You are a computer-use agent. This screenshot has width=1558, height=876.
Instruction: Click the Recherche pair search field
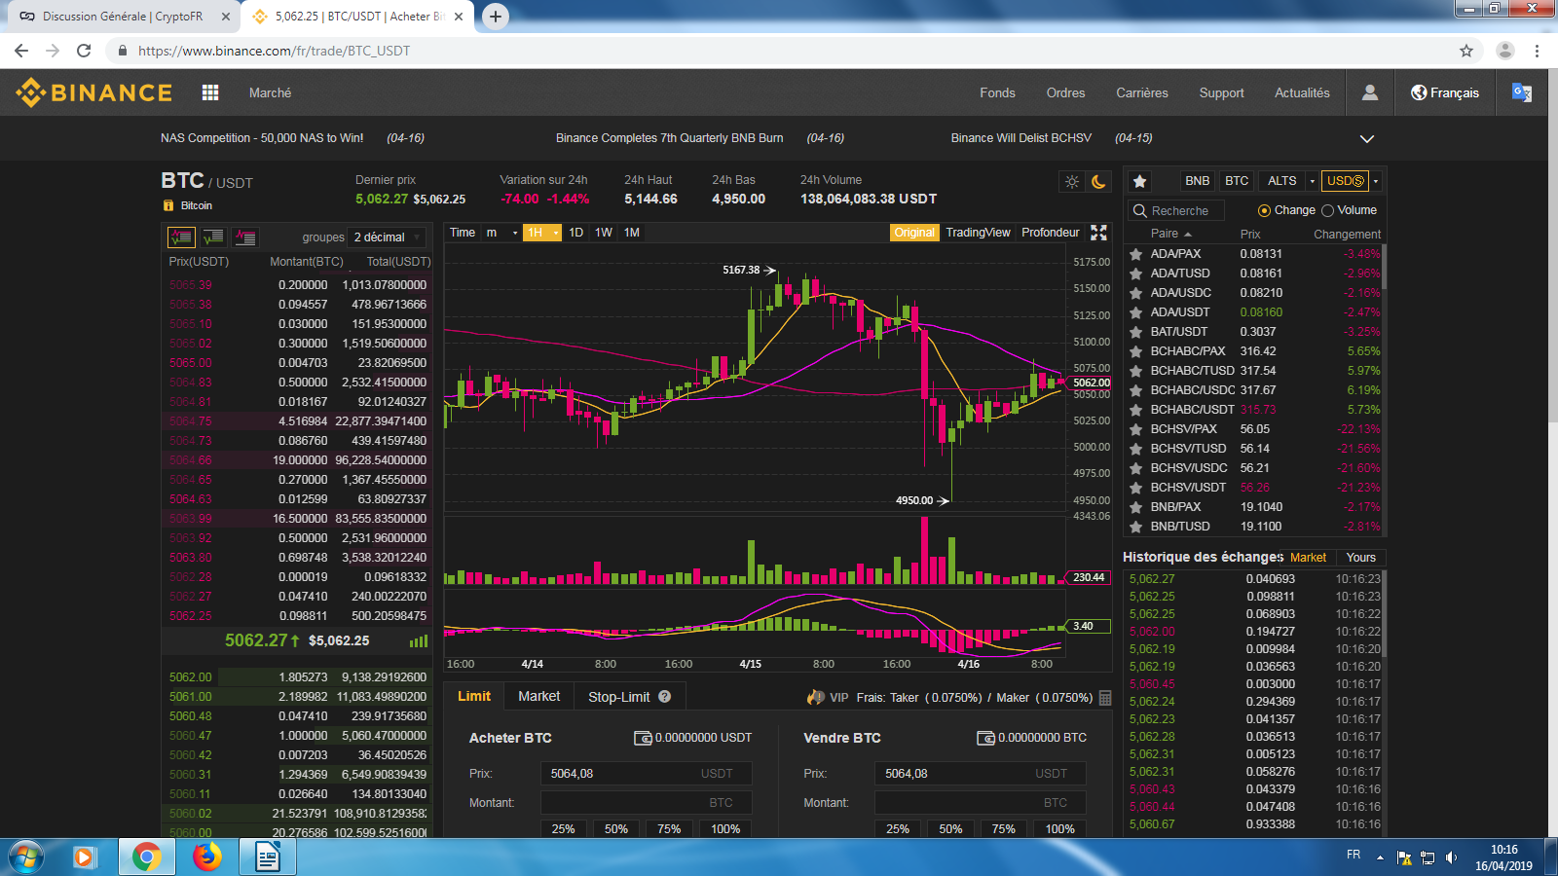click(x=1188, y=211)
